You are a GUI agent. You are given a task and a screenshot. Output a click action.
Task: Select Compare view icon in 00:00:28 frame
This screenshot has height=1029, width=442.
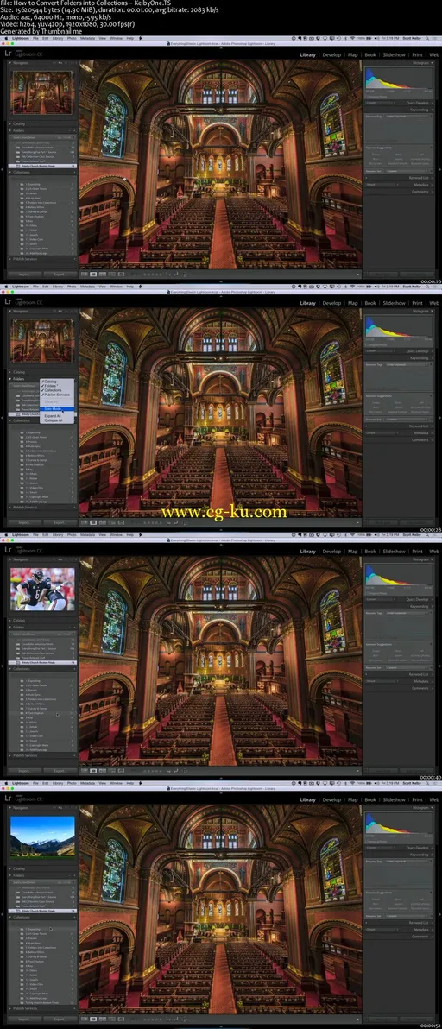coord(103,522)
